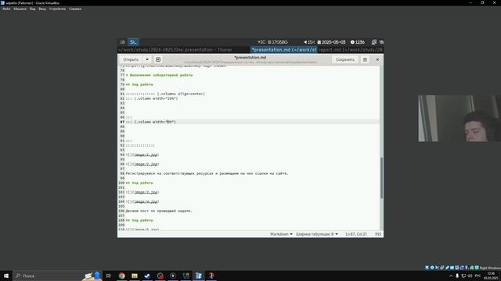The width and height of the screenshot is (501, 281).
Task: Click the microphone icon in Windows tray
Action: pyautogui.click(x=457, y=276)
